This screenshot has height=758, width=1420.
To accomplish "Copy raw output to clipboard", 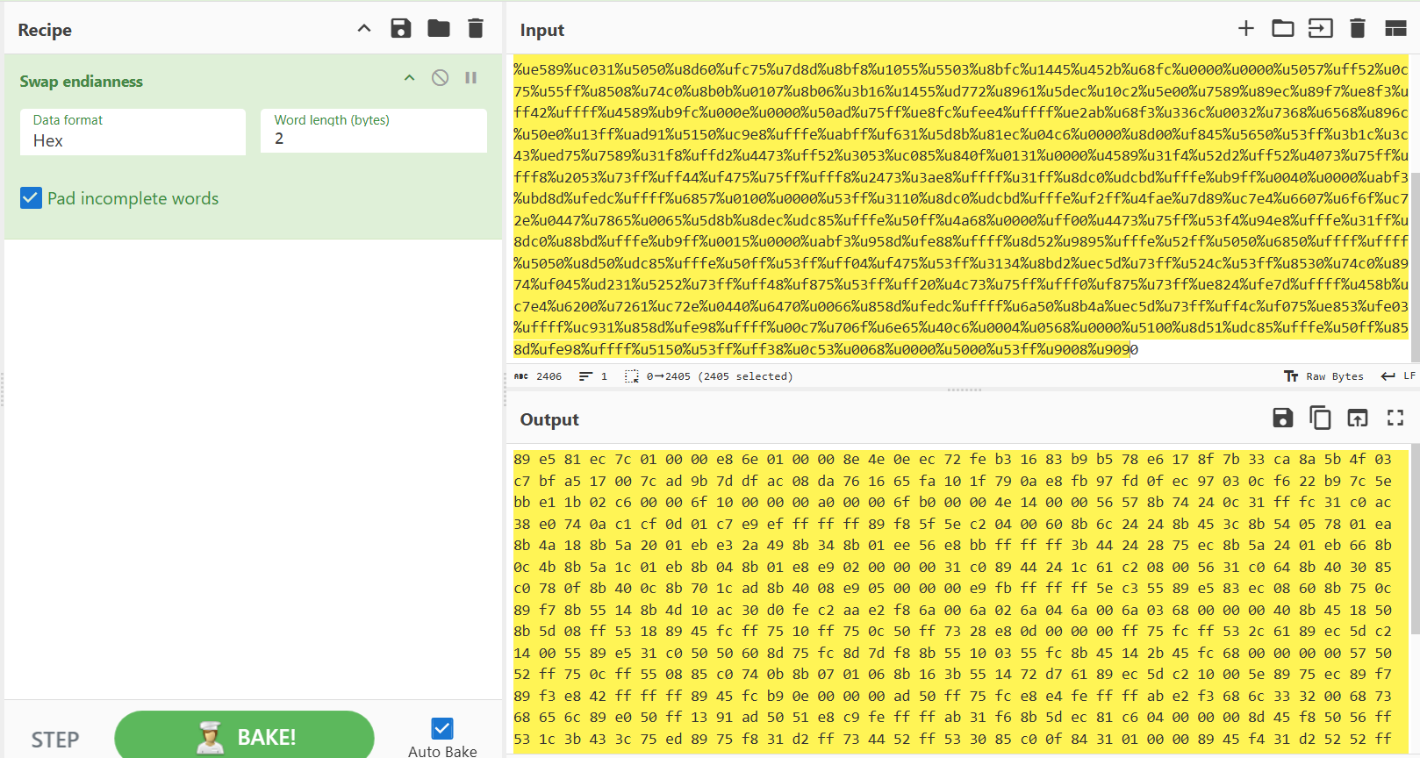I will pyautogui.click(x=1320, y=418).
